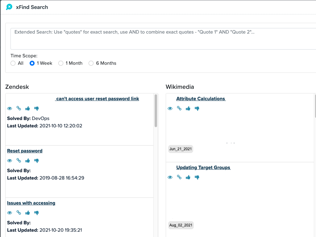Thumbs down the reset password link ticket

[37, 109]
